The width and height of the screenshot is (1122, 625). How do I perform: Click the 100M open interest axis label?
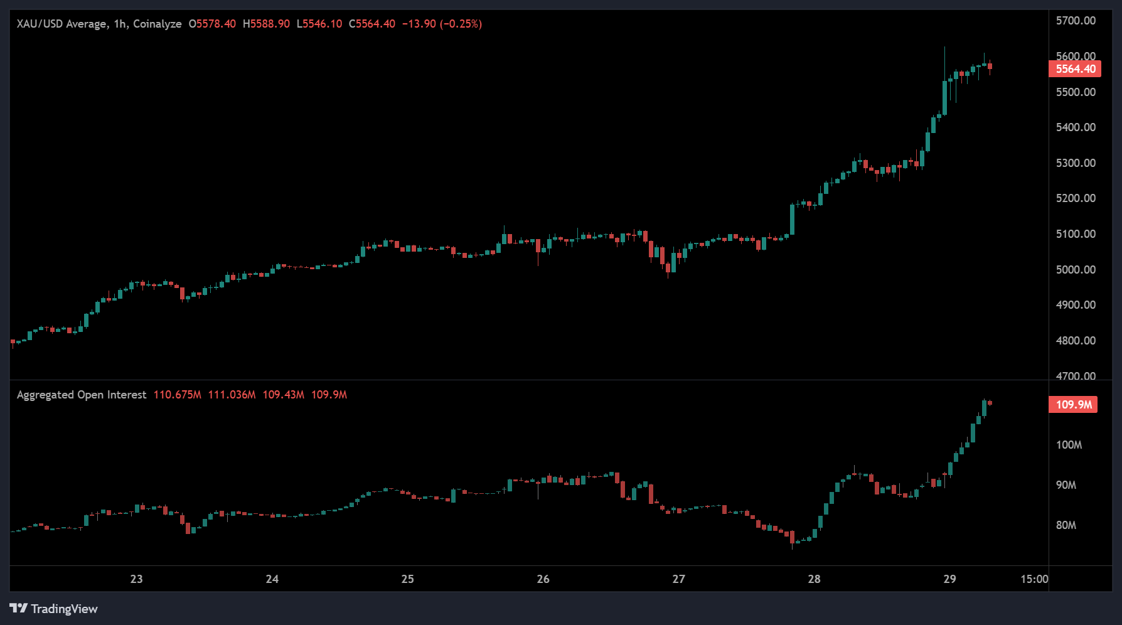pos(1069,445)
